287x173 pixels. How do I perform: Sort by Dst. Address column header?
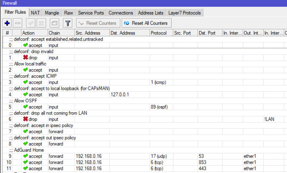tap(130, 33)
